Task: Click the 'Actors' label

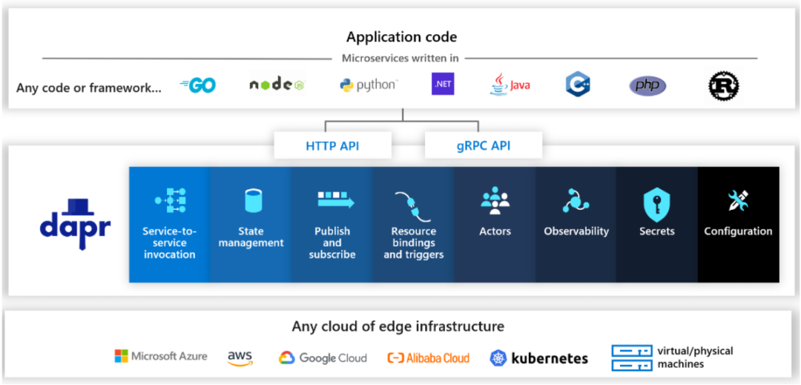Action: 495,231
